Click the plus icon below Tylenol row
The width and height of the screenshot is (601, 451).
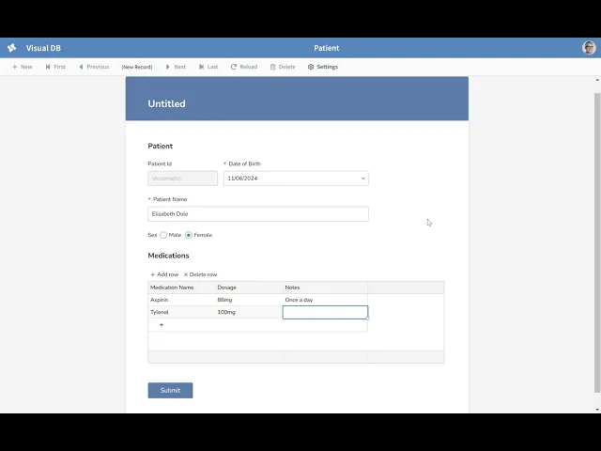162,325
